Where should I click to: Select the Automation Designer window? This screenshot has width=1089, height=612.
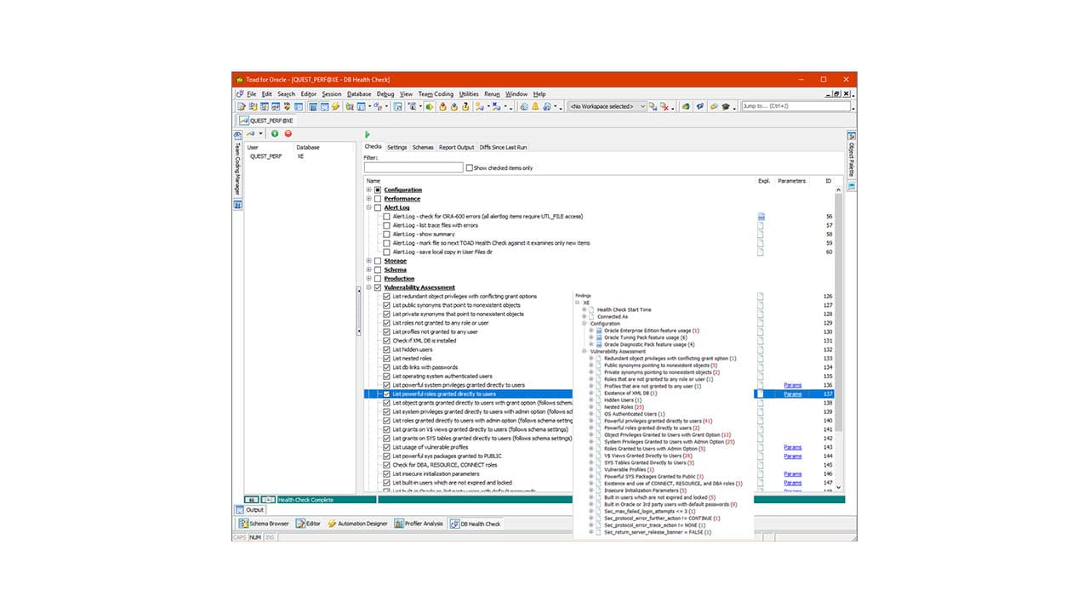coord(361,524)
